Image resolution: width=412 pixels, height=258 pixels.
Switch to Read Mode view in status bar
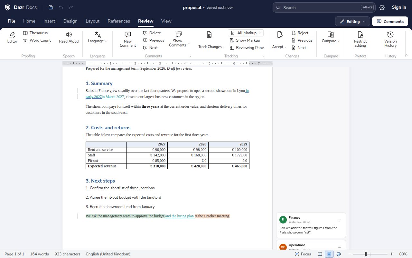[320, 254]
